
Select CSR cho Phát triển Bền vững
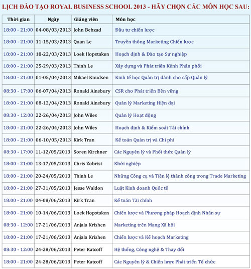147,91
